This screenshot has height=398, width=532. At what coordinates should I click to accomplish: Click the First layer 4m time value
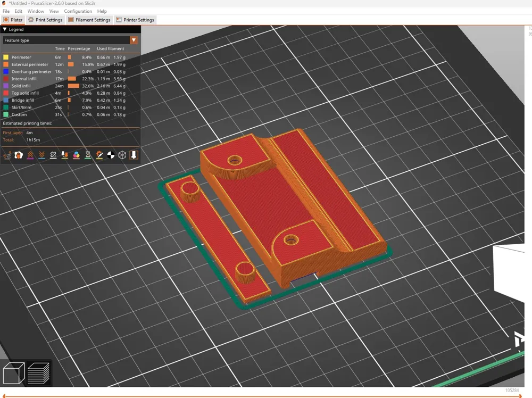click(x=29, y=132)
